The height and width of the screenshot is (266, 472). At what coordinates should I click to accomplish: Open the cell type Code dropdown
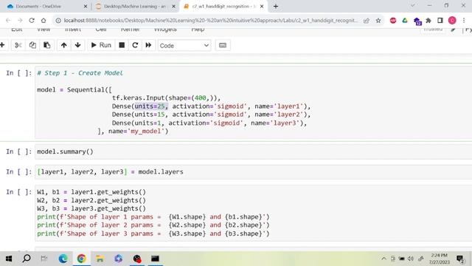[x=184, y=46]
